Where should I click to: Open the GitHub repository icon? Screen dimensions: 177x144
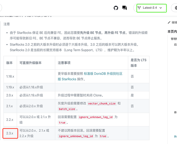click(x=116, y=8)
